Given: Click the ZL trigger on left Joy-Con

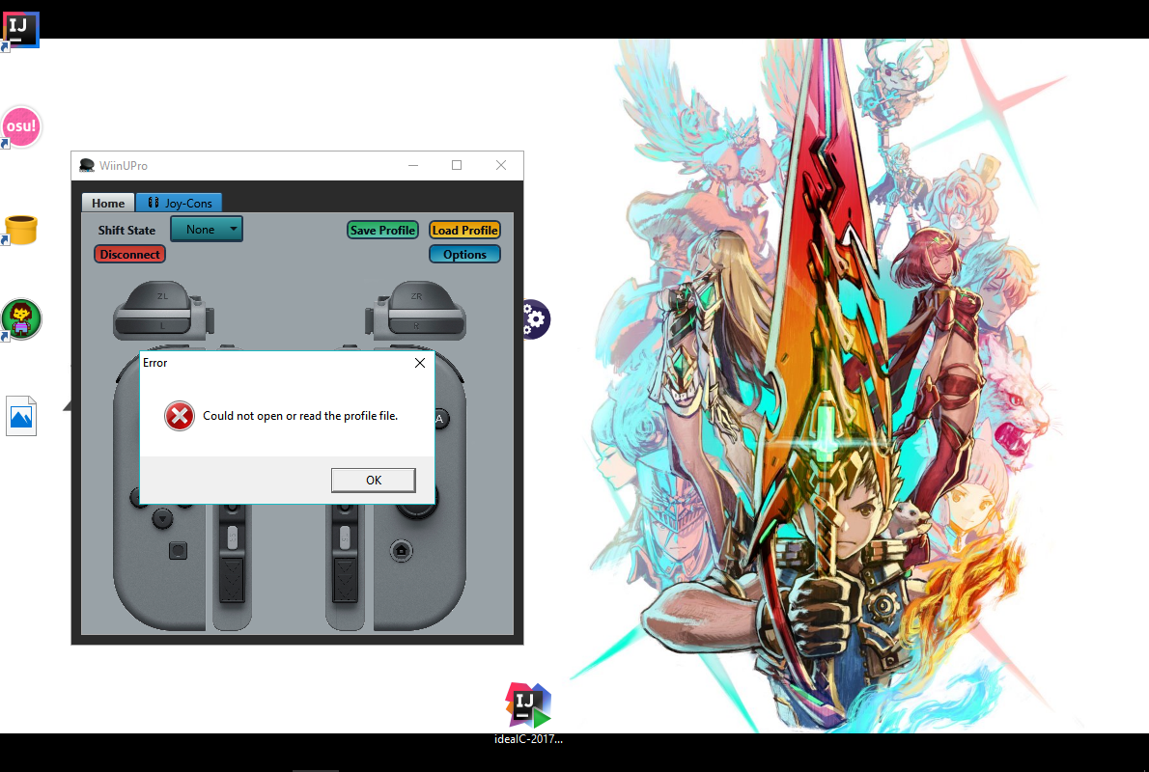Looking at the screenshot, I should pos(162,295).
